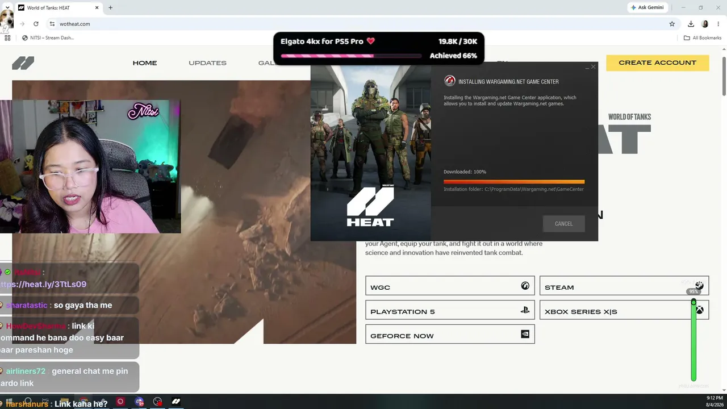Select the PLAYSTATION 5 platform button

point(450,310)
